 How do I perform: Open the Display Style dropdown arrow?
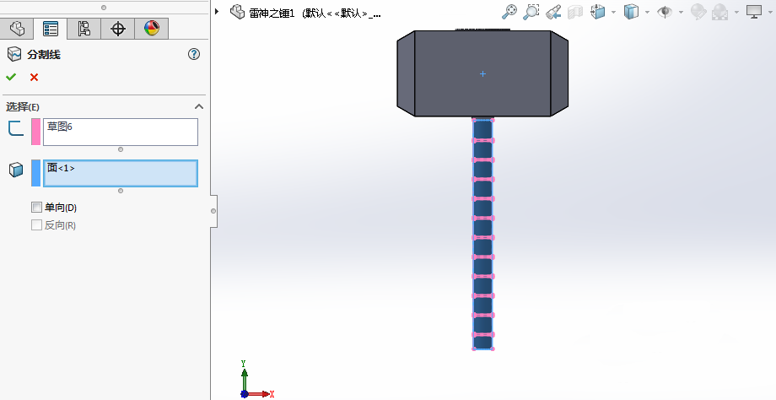tap(647, 12)
